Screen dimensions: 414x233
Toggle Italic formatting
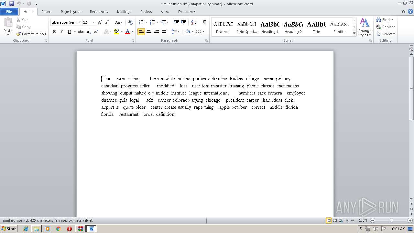61,32
